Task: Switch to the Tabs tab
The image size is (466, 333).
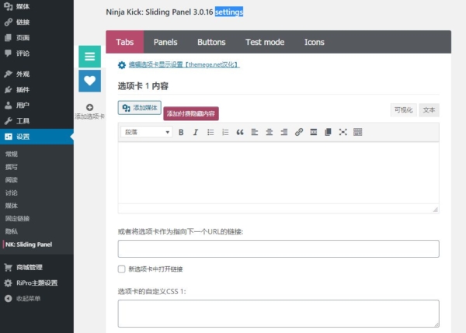Action: tap(125, 42)
